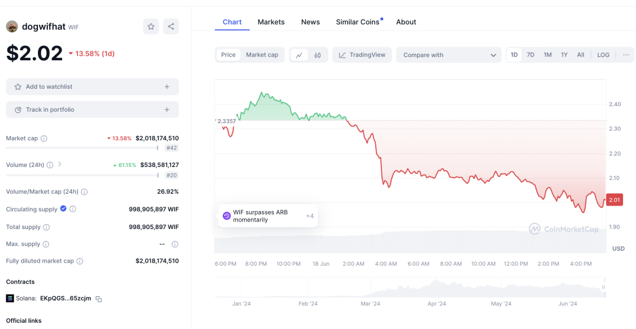This screenshot has height=329, width=636.
Task: Expand the +4 more events on news popup
Action: 309,216
